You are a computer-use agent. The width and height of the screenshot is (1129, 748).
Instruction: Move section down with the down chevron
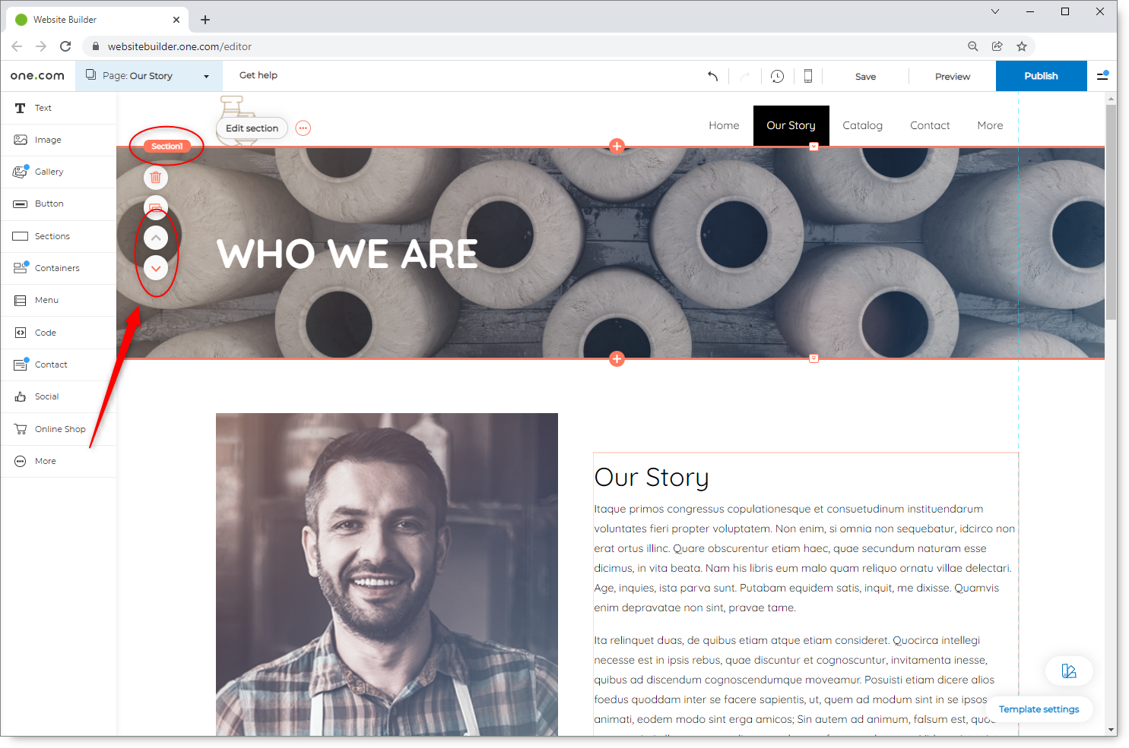pos(156,268)
